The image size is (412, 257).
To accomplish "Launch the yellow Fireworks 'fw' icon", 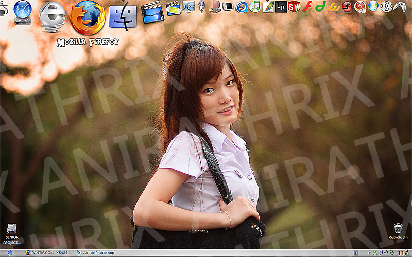I will point(334,7).
